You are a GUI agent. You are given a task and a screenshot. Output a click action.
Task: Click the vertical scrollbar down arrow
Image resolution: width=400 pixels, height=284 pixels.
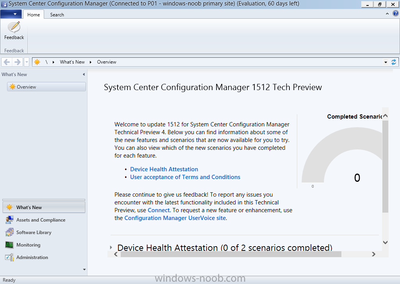tap(385, 243)
